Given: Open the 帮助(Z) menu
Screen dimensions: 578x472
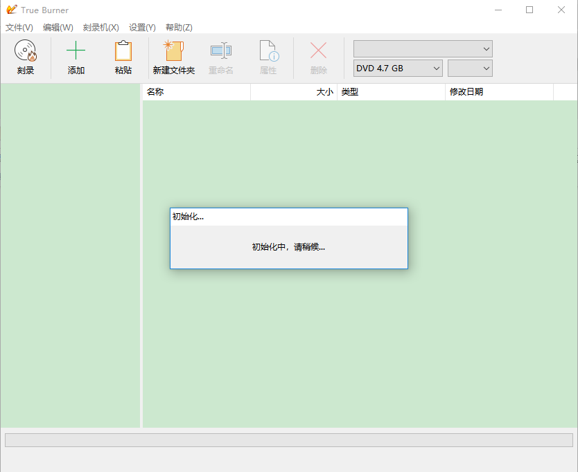Looking at the screenshot, I should click(x=178, y=28).
